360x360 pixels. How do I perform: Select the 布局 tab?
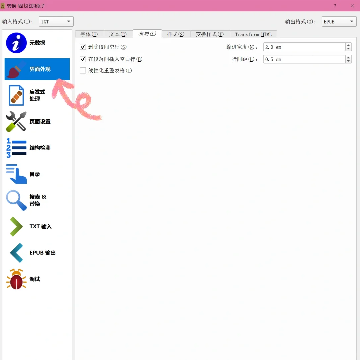[x=147, y=34]
